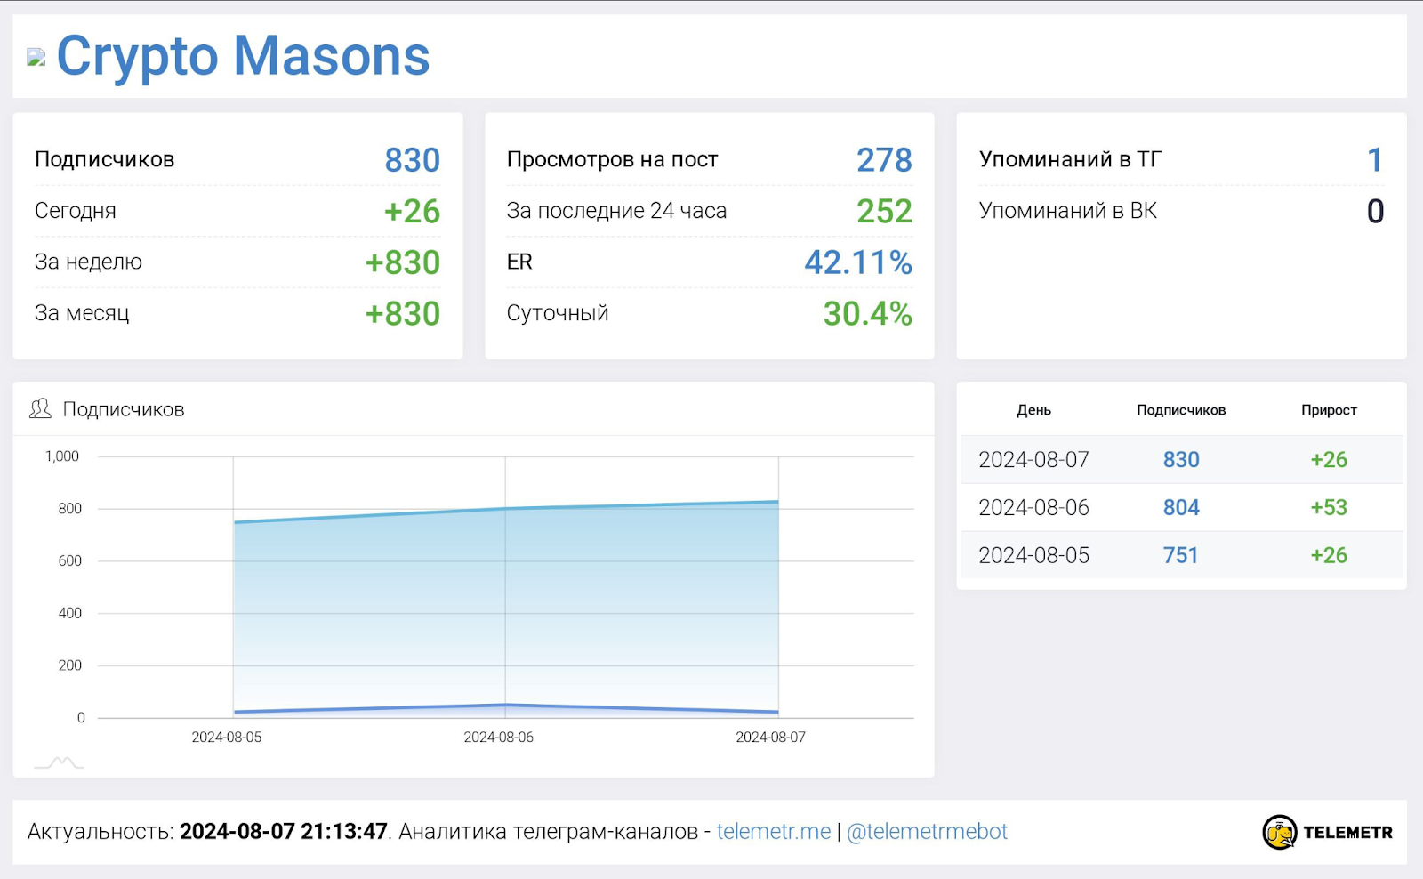Click the Актуальность timestamp 2024-08-07 21:13:47
This screenshot has height=879, width=1423.
[284, 831]
